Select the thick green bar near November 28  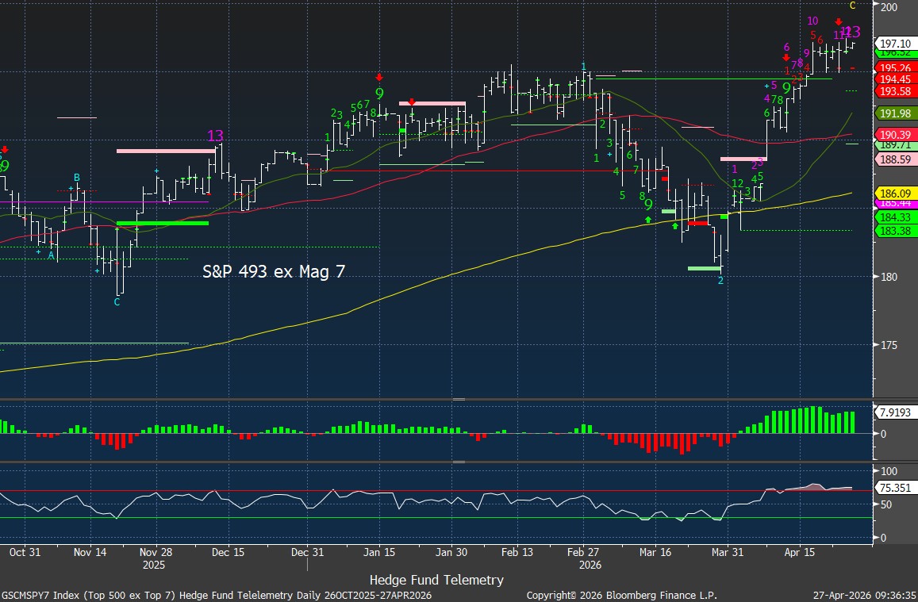[162, 224]
